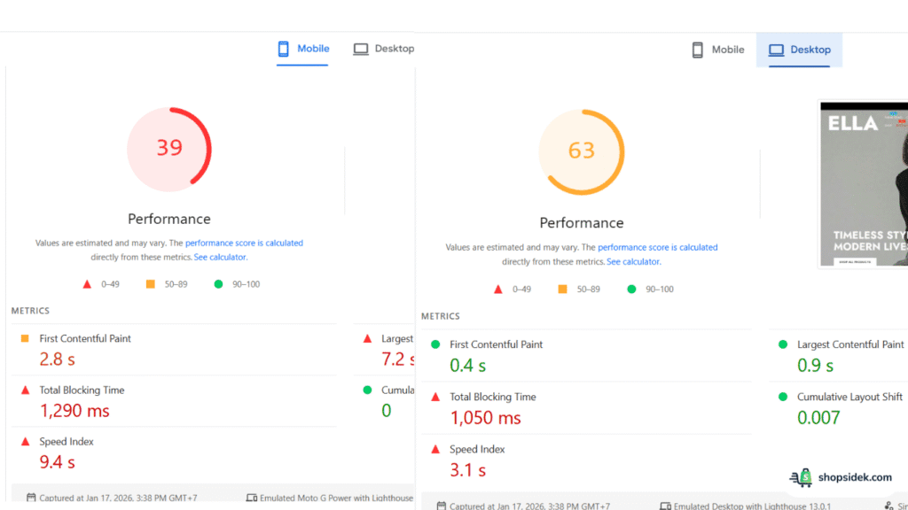Click the red triangle beside Speed Index 3.1s

tap(434, 449)
